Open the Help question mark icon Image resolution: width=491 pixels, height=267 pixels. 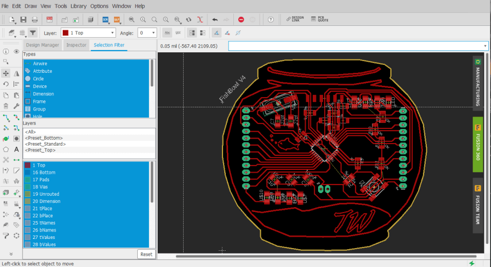pyautogui.click(x=271, y=19)
